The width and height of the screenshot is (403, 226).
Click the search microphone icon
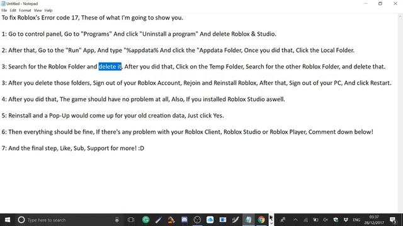point(117,220)
